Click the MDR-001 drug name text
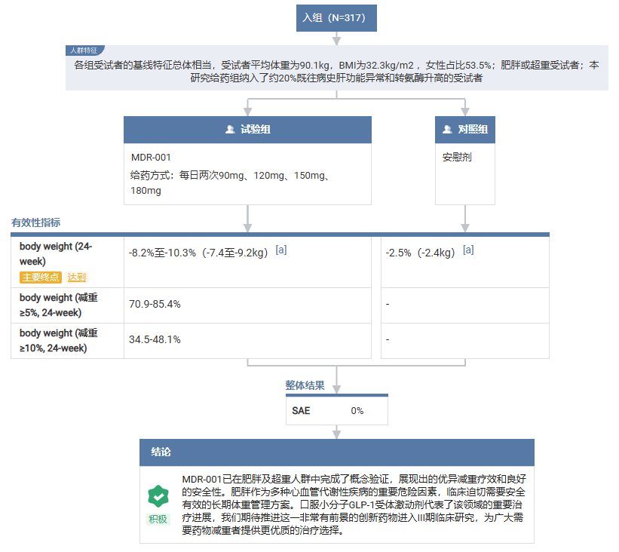Screen dimensions: 619x552 coord(151,158)
